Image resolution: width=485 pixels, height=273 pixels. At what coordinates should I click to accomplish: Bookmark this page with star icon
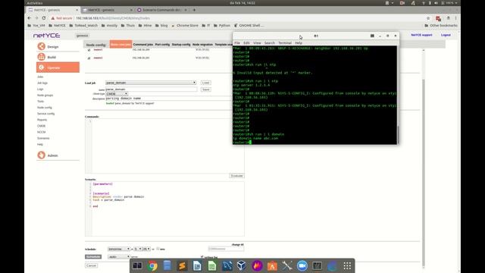(x=428, y=18)
